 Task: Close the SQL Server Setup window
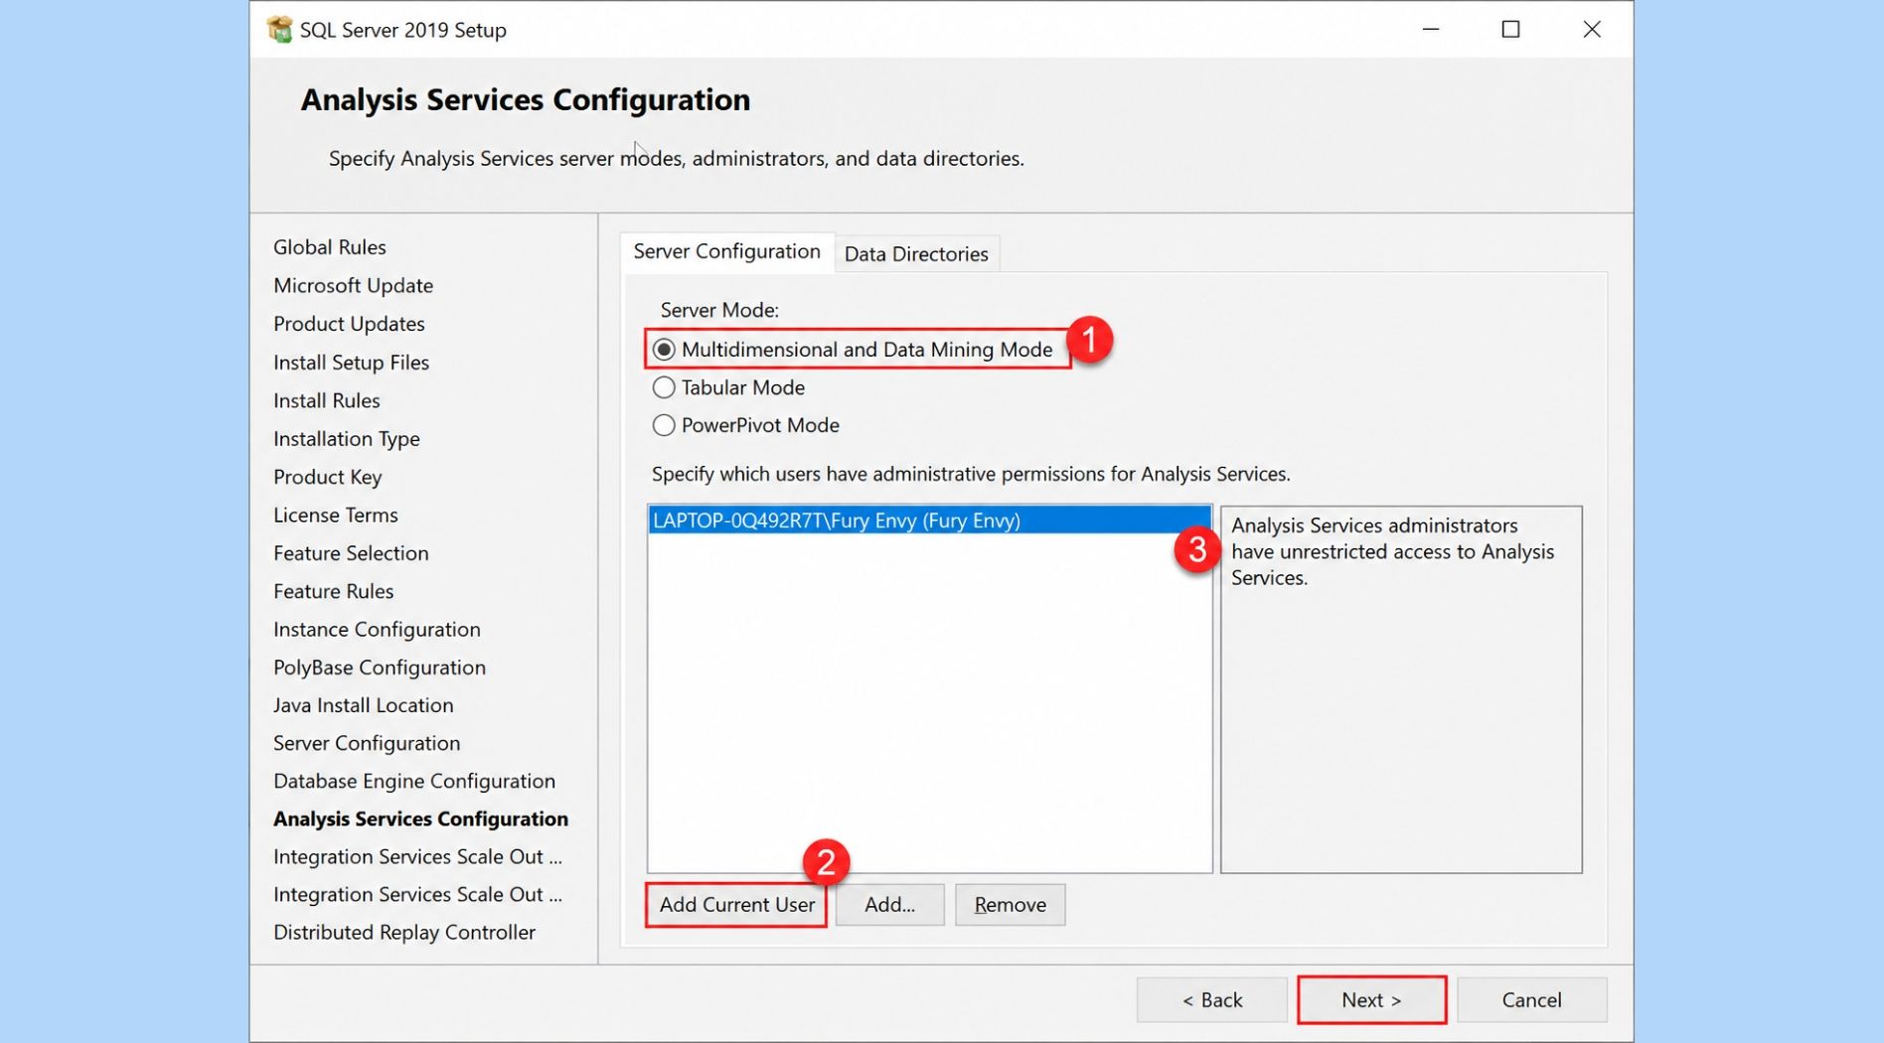point(1592,30)
